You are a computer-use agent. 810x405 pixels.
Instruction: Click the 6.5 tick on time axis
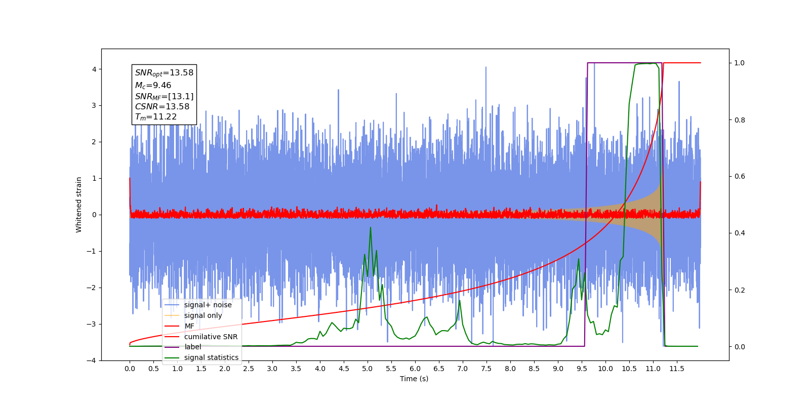pos(439,369)
